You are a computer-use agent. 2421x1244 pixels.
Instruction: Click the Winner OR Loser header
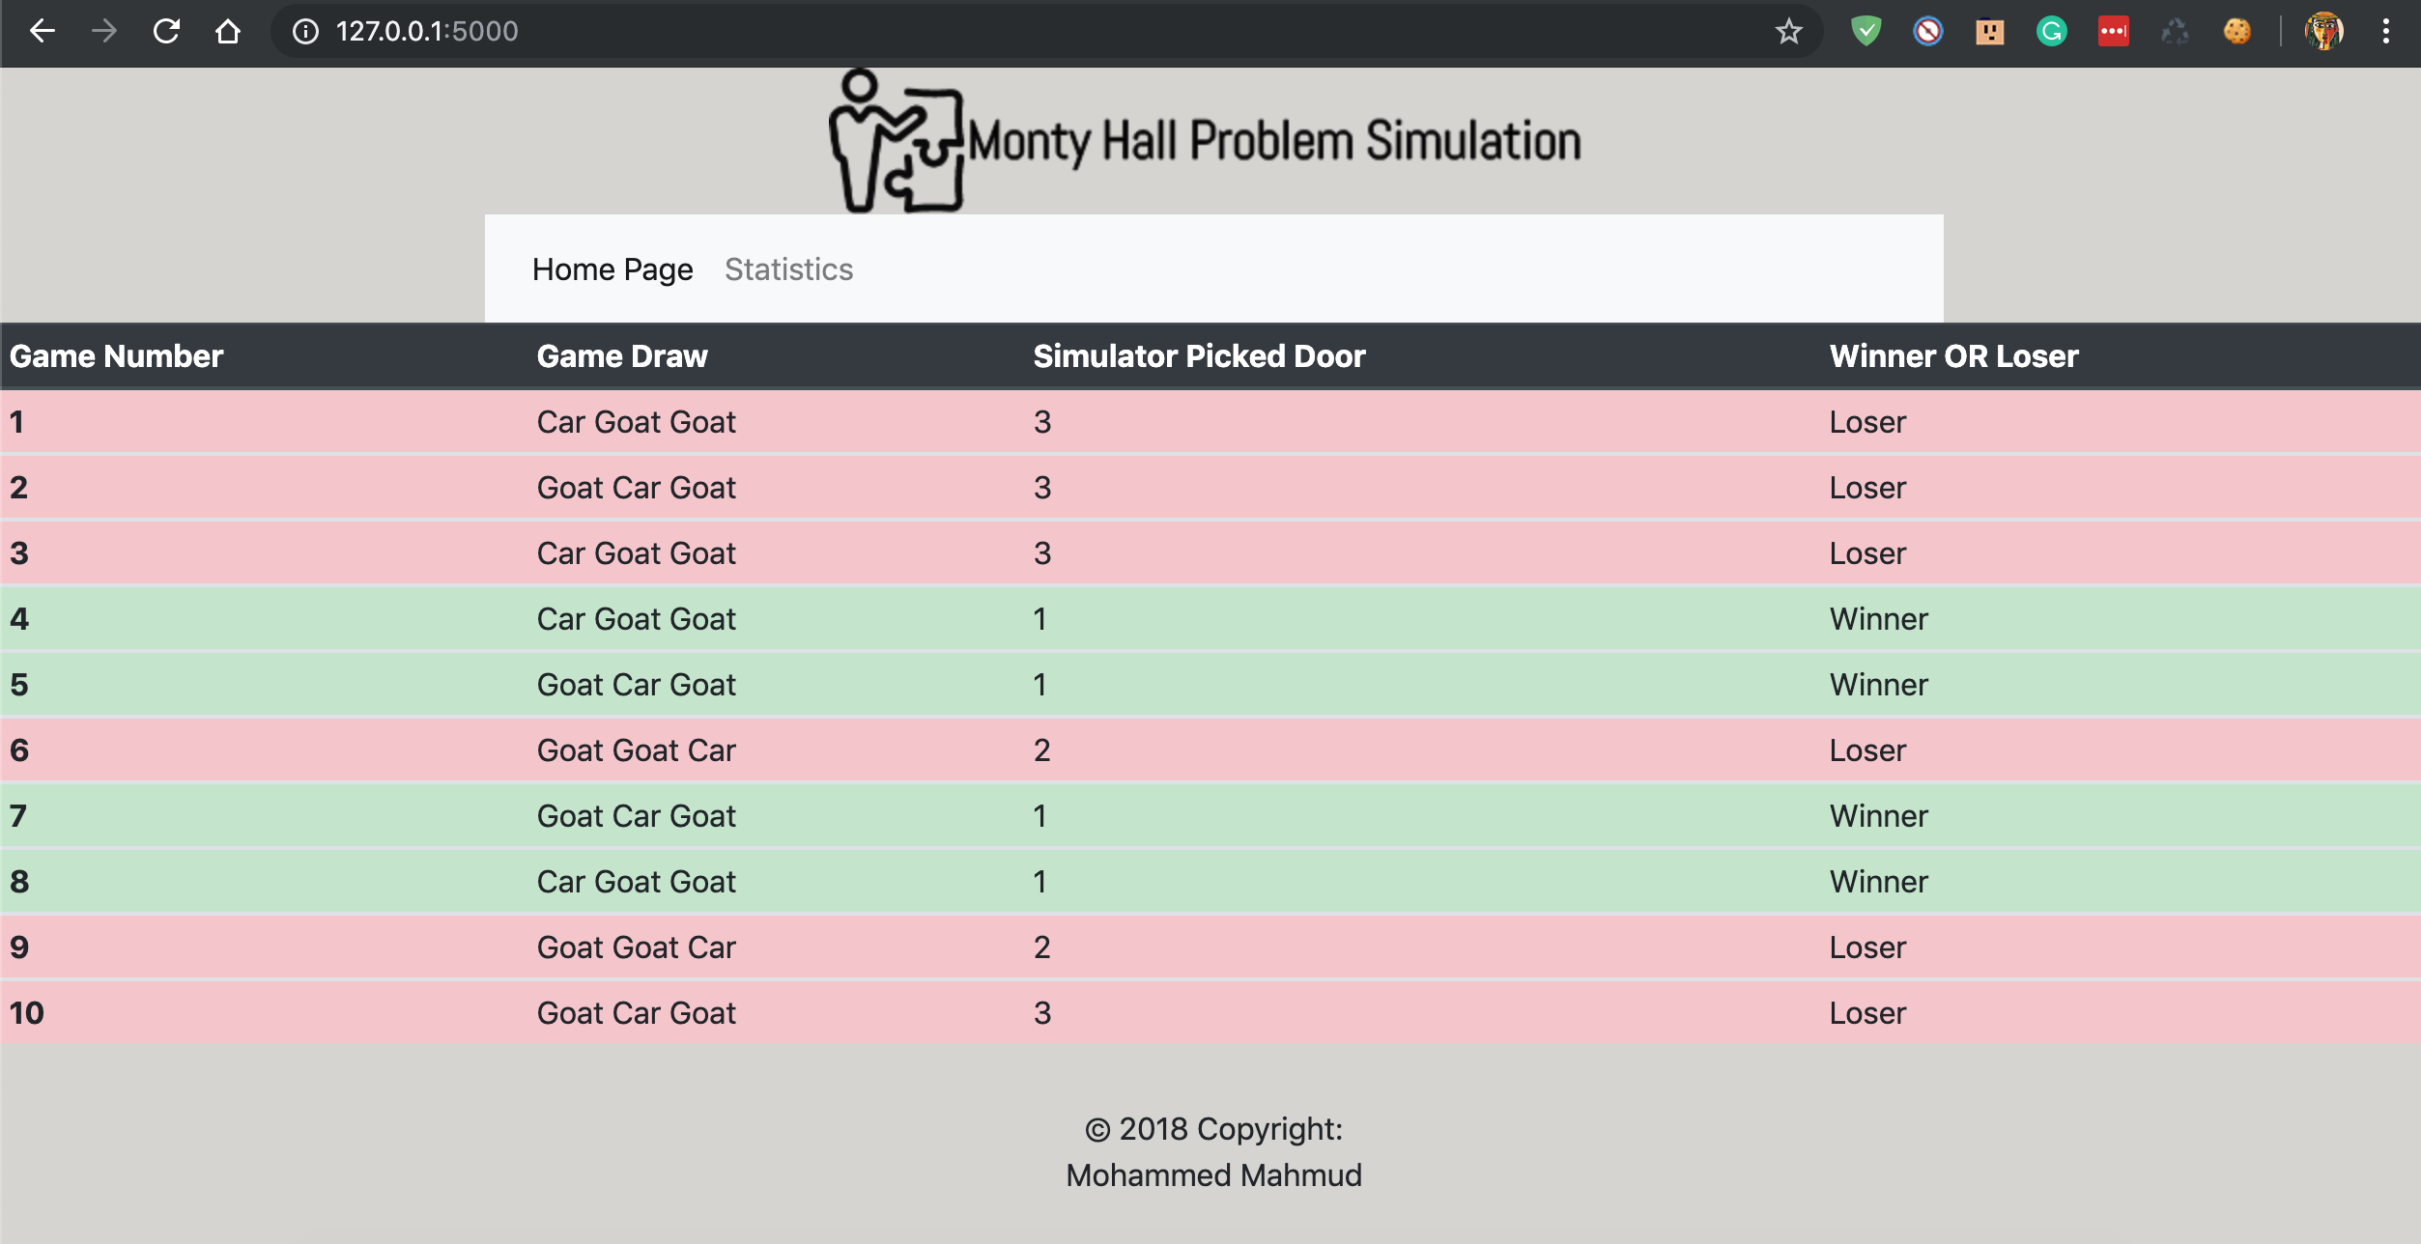tap(1953, 356)
